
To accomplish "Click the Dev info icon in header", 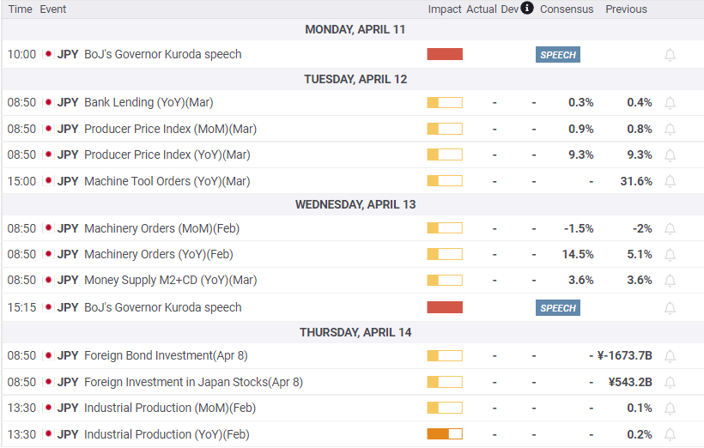I will [x=527, y=9].
